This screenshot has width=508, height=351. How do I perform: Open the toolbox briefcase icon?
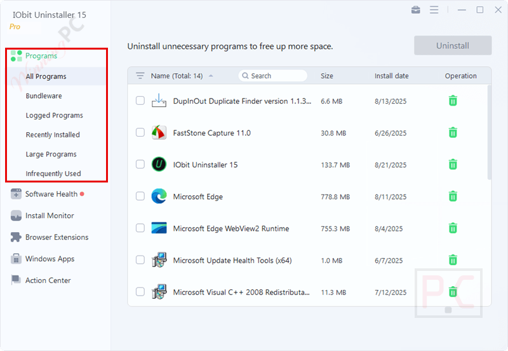416,10
